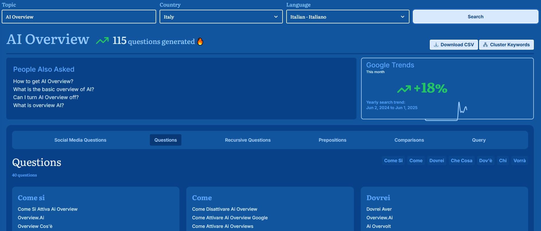
Task: Click 'Come Disattivare Ai Overview' question
Action: [x=224, y=209]
